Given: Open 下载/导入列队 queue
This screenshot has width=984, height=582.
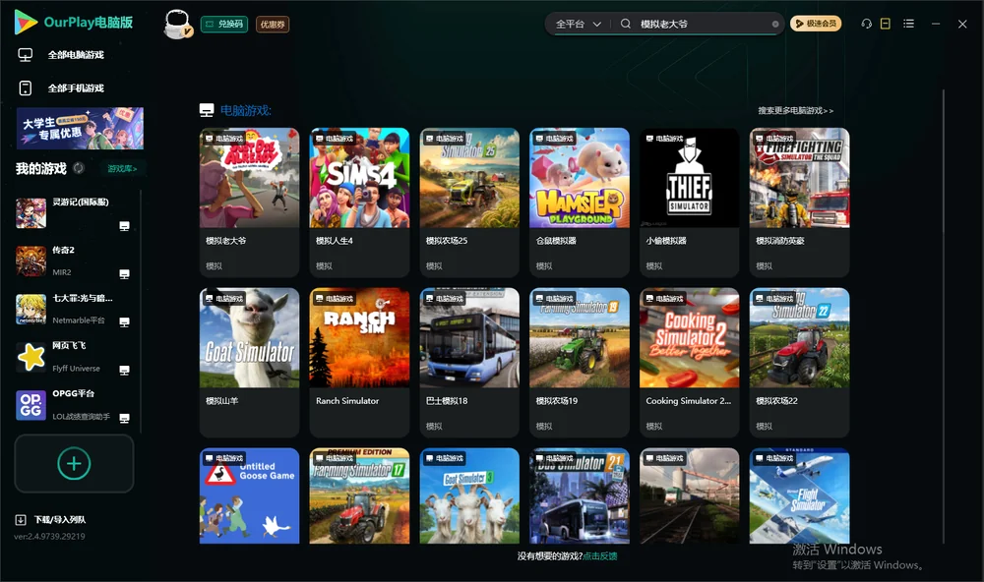Looking at the screenshot, I should 60,519.
